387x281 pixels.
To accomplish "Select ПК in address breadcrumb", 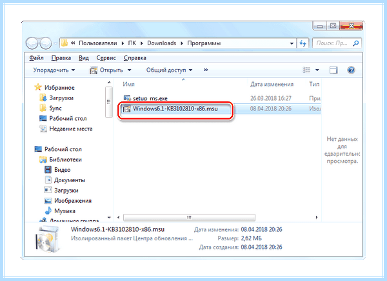I will tap(132, 43).
